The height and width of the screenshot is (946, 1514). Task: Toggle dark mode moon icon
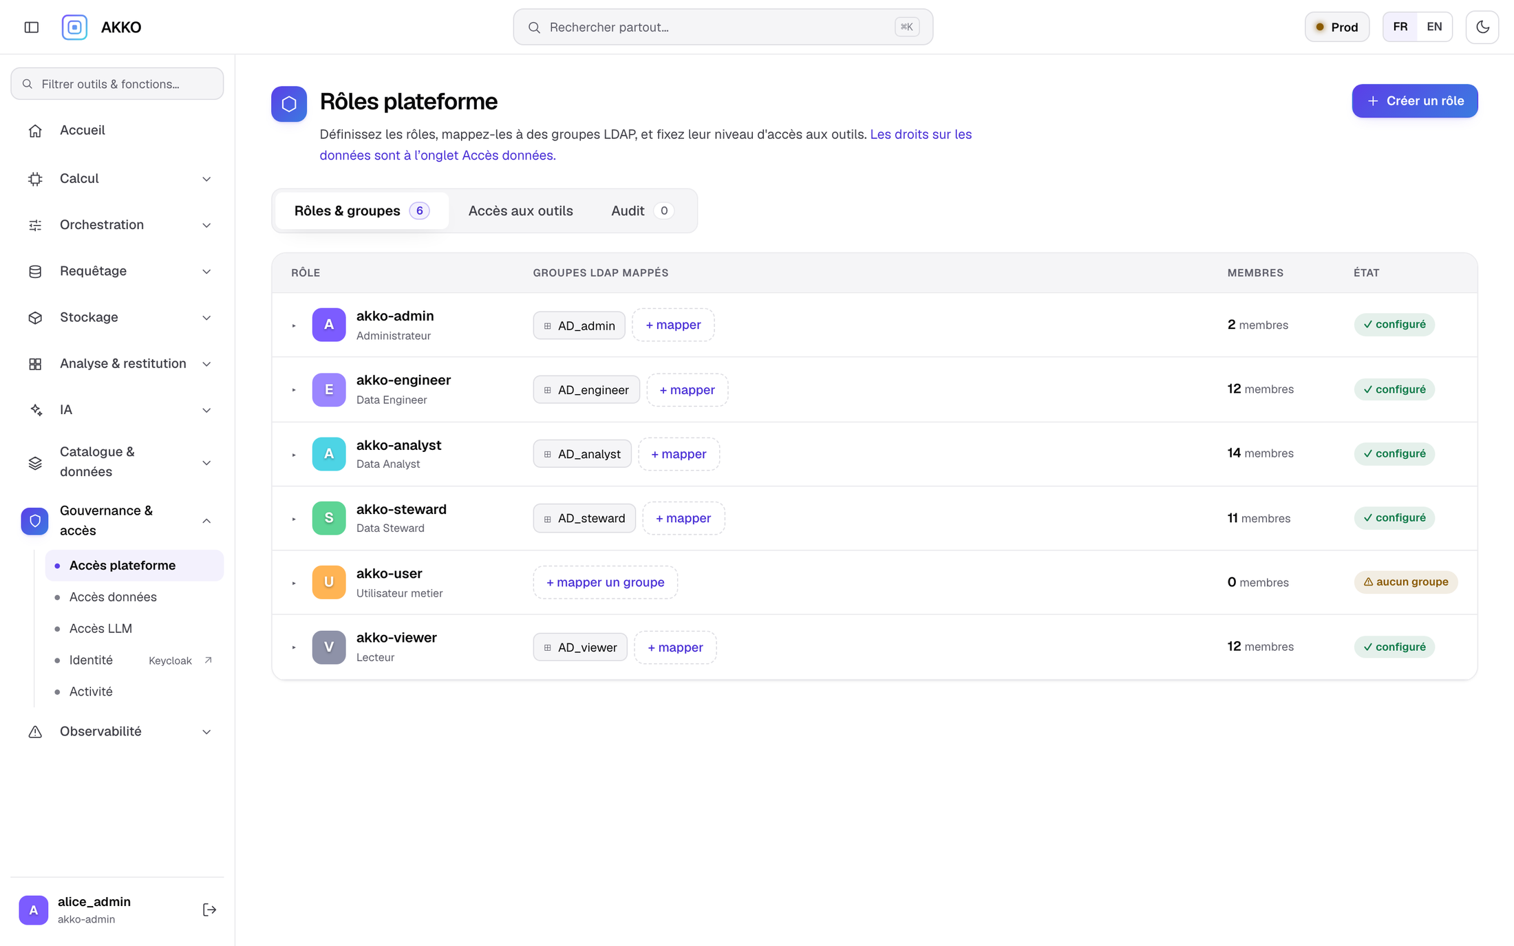1482,27
